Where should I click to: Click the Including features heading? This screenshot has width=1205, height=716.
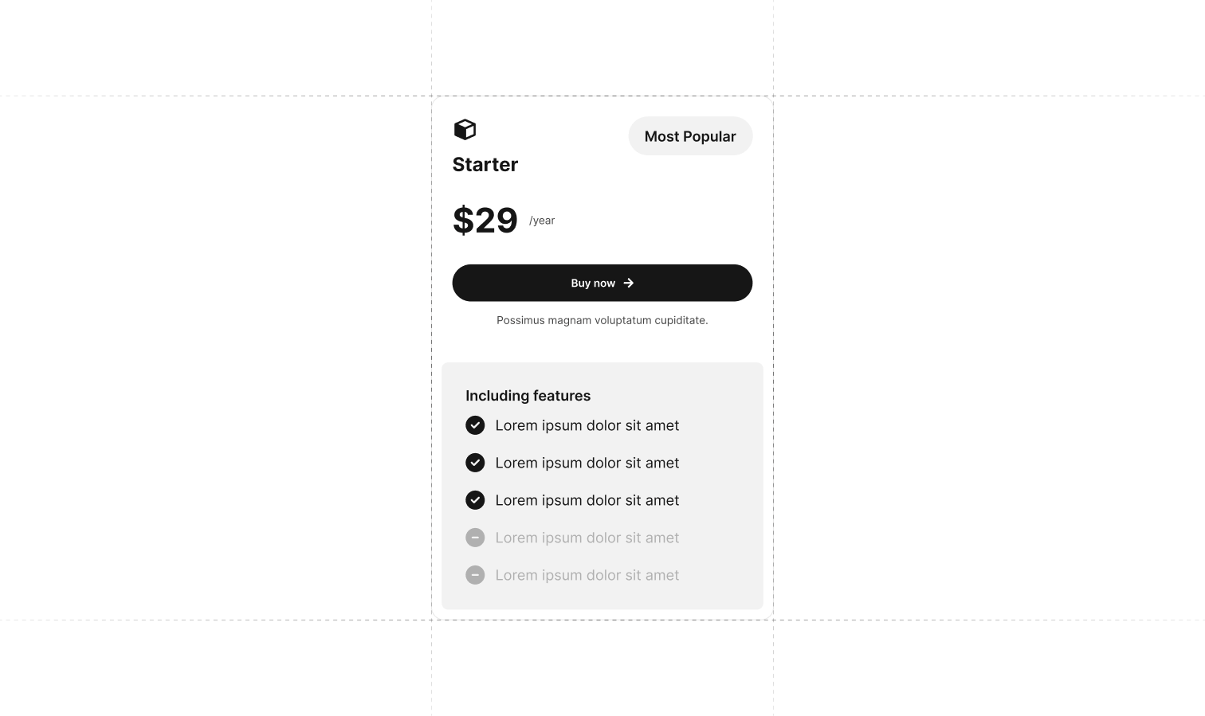[528, 396]
